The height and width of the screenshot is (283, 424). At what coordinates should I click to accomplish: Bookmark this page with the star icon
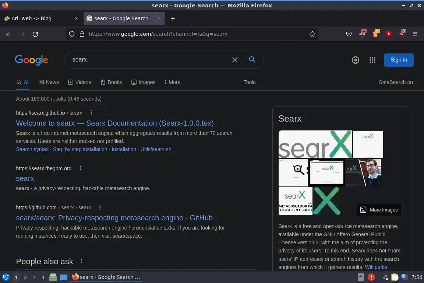click(x=312, y=34)
